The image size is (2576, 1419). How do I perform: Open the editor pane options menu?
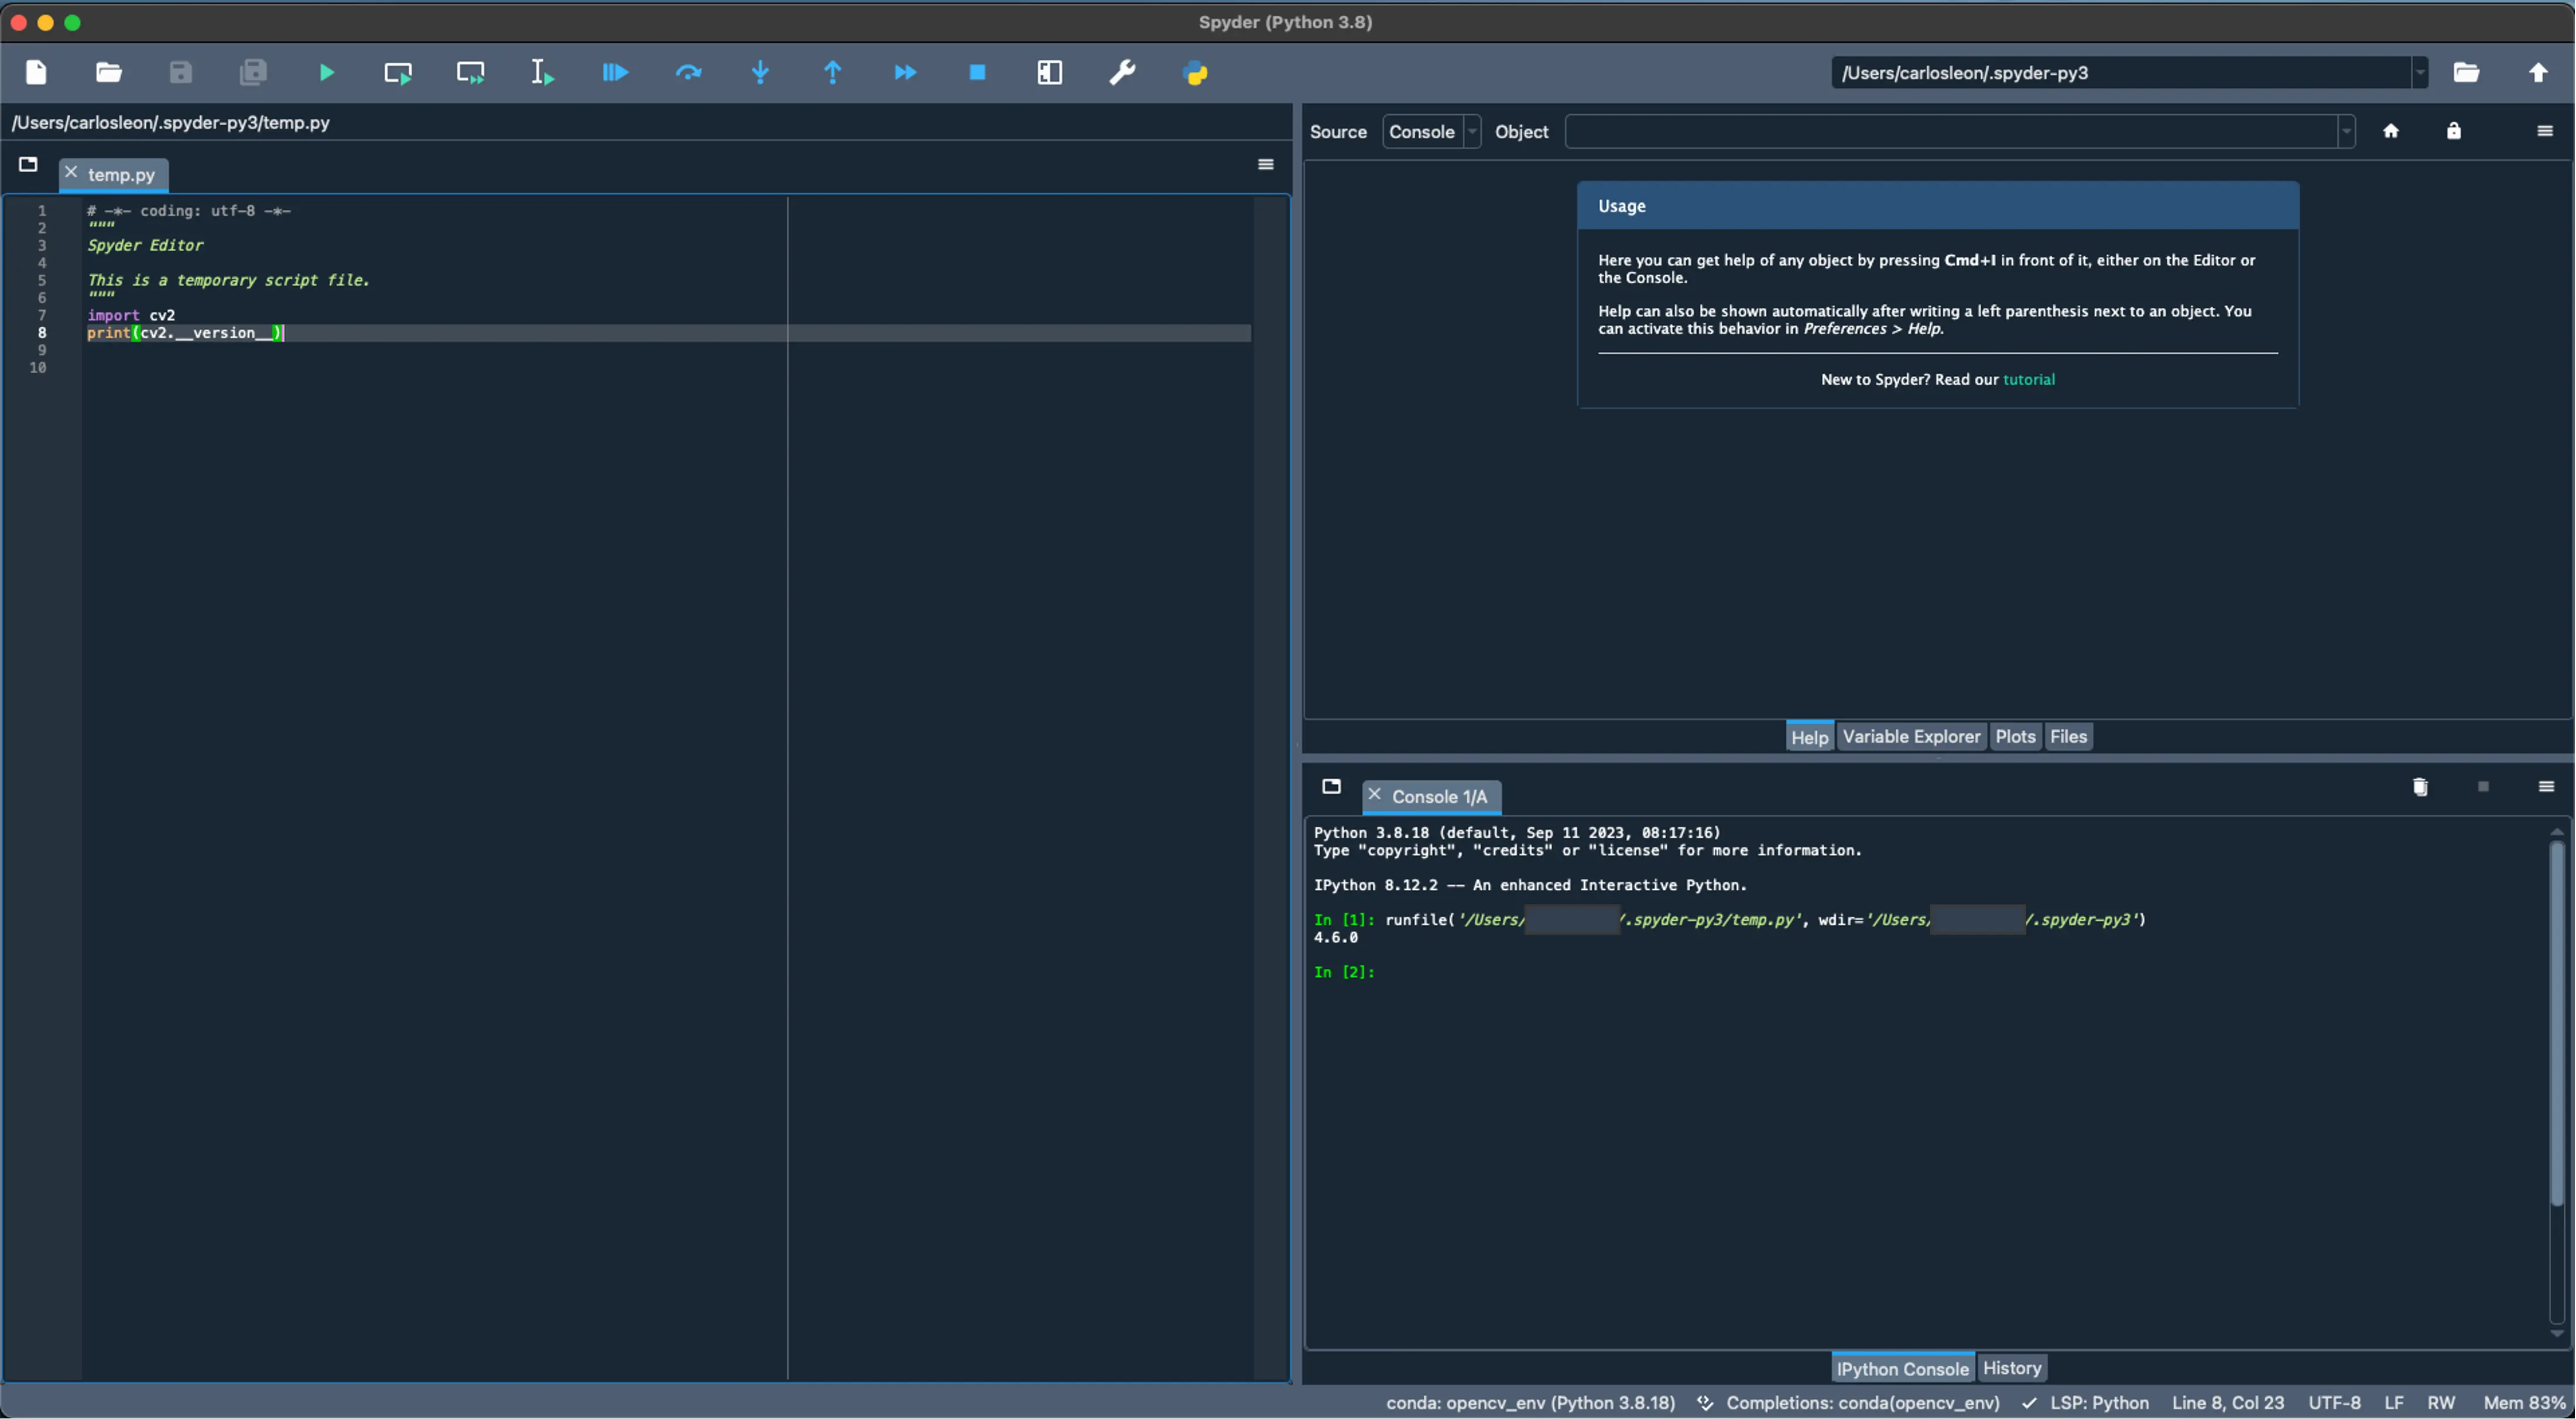pos(1265,164)
